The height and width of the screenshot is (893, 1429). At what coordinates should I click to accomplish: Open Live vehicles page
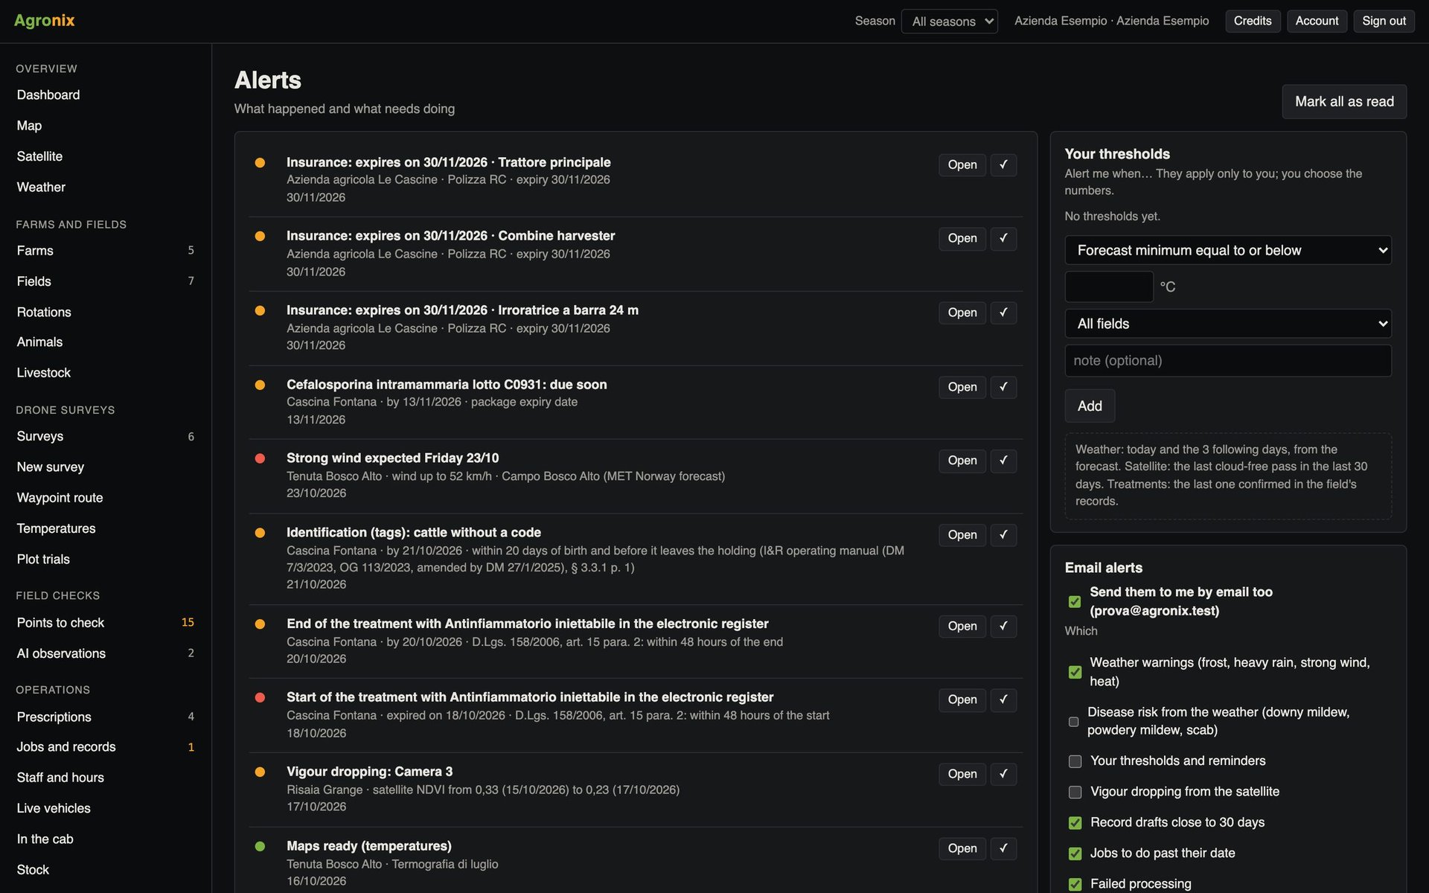click(x=54, y=808)
